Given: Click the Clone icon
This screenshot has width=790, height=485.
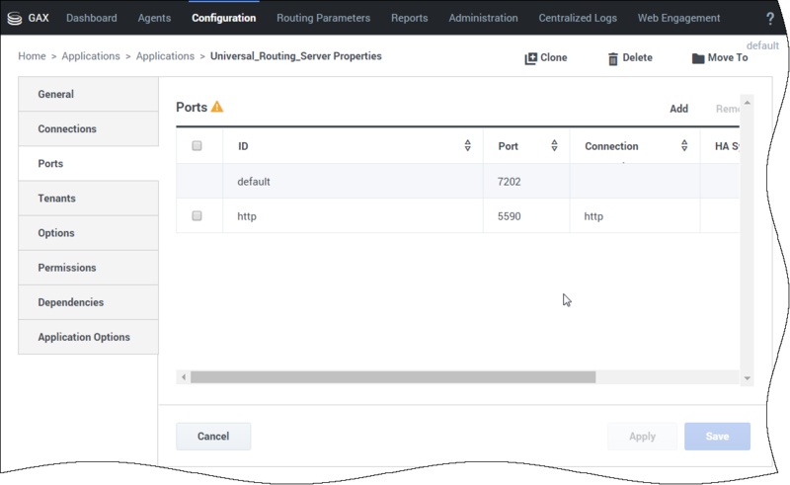Looking at the screenshot, I should [530, 58].
